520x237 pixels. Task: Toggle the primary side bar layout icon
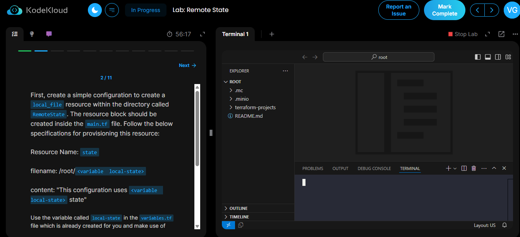point(478,57)
